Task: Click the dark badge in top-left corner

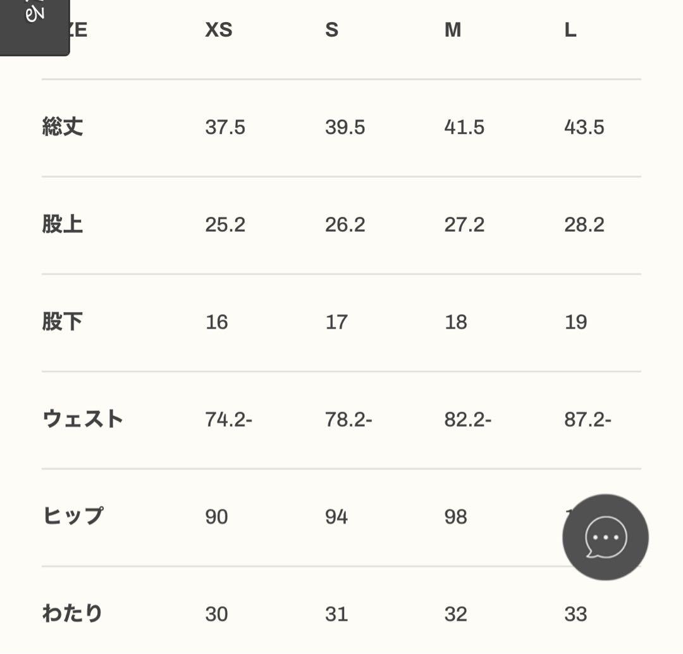Action: pyautogui.click(x=35, y=25)
